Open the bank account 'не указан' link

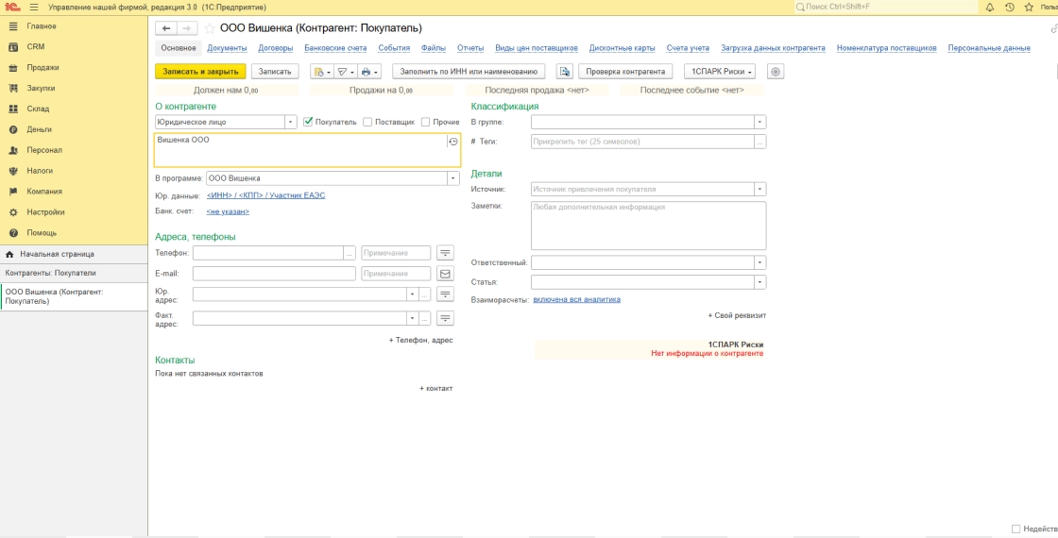point(228,211)
